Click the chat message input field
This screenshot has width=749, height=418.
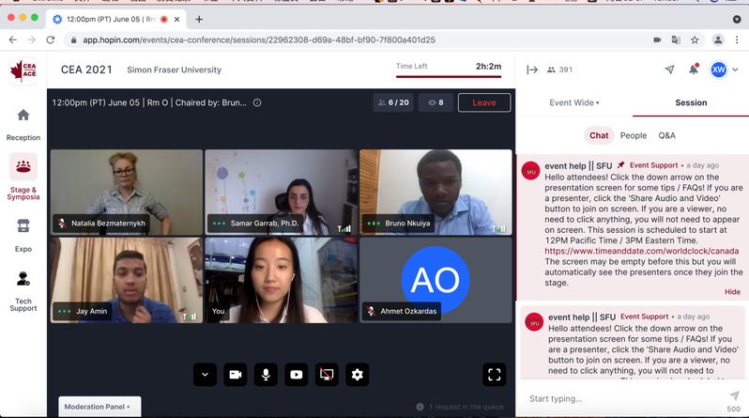pos(619,398)
